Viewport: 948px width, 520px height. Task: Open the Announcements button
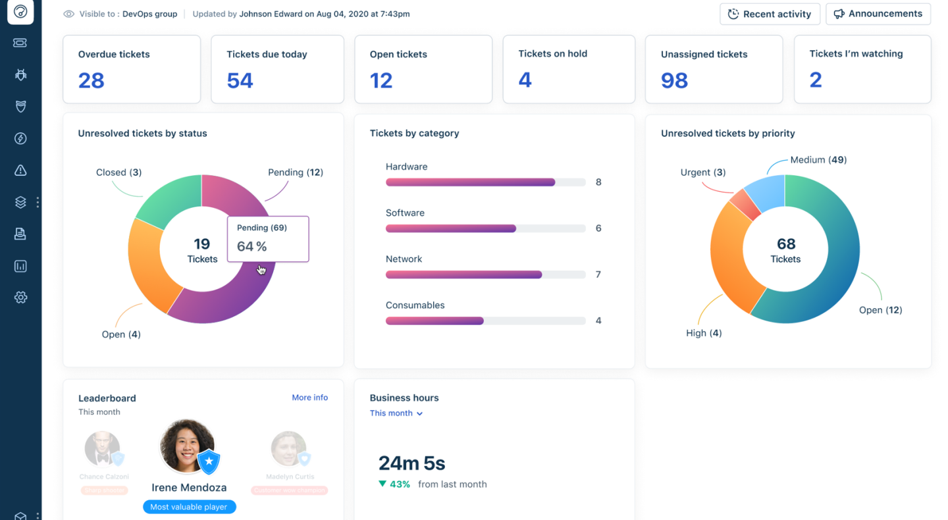[x=878, y=14]
